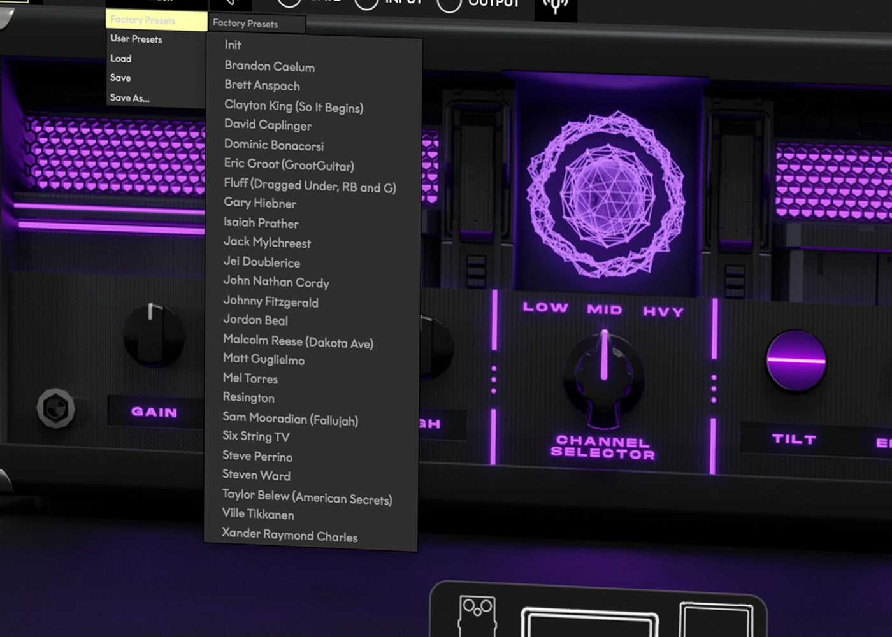Load the Six String TV preset
Image resolution: width=892 pixels, height=637 pixels.
pyautogui.click(x=255, y=436)
